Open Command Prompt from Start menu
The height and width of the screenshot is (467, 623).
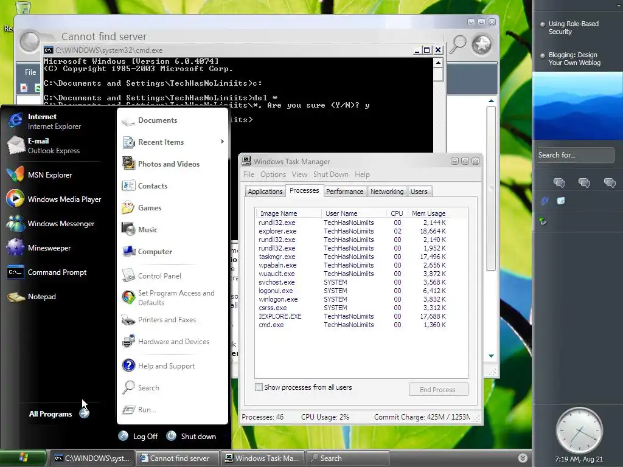pyautogui.click(x=47, y=272)
